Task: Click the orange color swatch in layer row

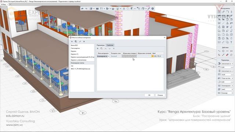Action: [x=153, y=56]
